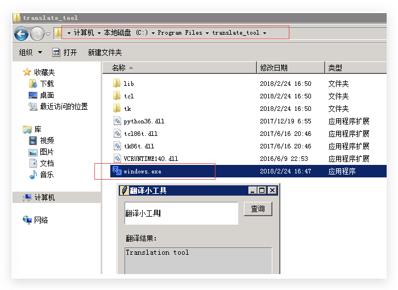Open the 组织 organize menu

click(x=31, y=52)
